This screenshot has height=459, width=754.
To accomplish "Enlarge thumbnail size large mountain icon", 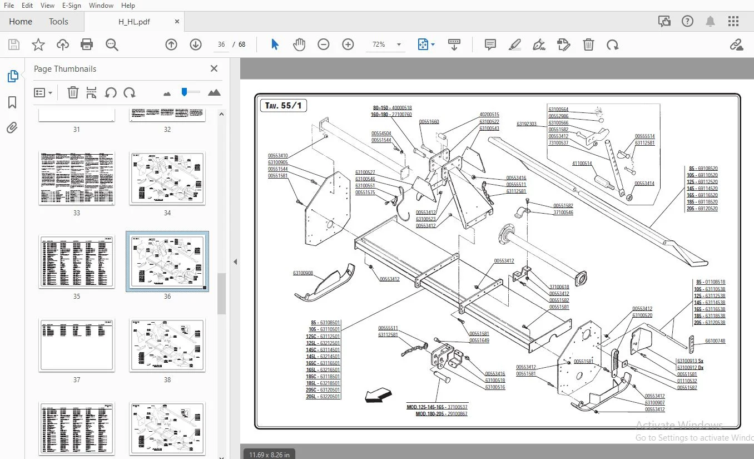I will coord(214,92).
